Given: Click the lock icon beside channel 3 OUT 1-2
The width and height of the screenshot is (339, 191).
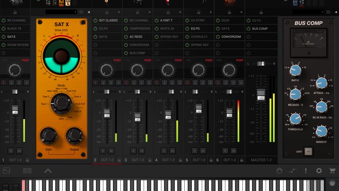Looking at the screenshot, I should pyautogui.click(x=150, y=160).
